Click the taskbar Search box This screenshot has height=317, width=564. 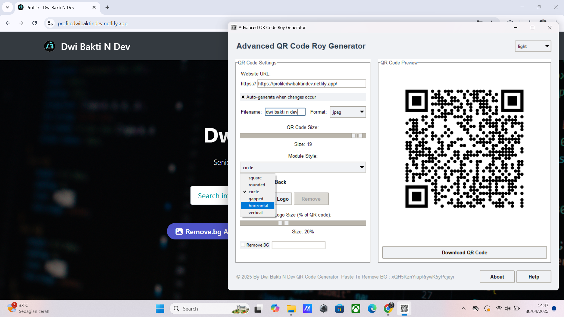[210, 309]
